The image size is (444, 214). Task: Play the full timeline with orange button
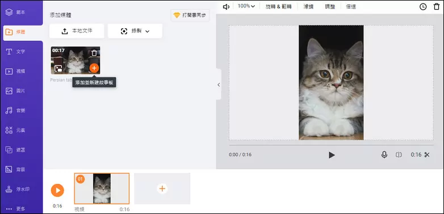click(57, 190)
